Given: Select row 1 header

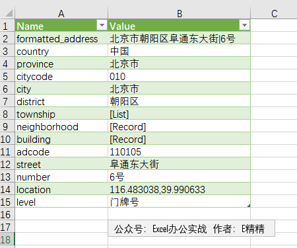Looking at the screenshot, I should [7, 26].
